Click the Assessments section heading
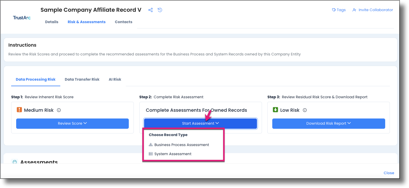 click(39, 162)
